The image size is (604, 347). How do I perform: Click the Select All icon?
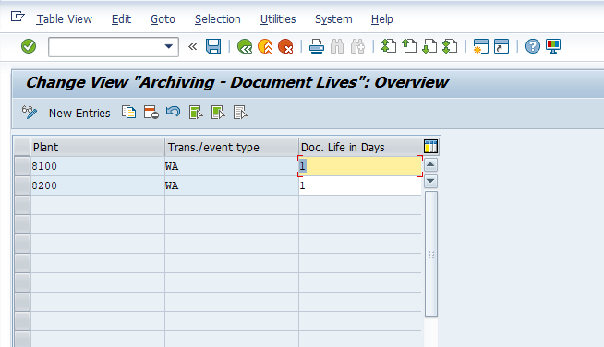pyautogui.click(x=196, y=113)
